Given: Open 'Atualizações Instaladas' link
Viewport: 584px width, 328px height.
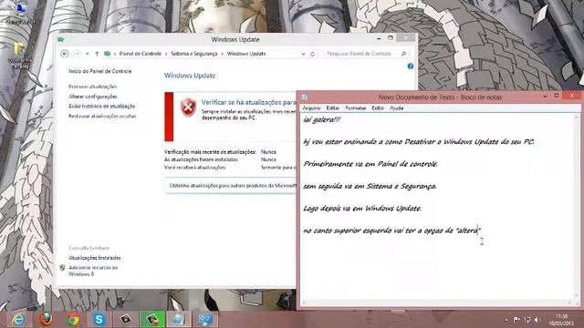Looking at the screenshot, I should click(x=95, y=258).
